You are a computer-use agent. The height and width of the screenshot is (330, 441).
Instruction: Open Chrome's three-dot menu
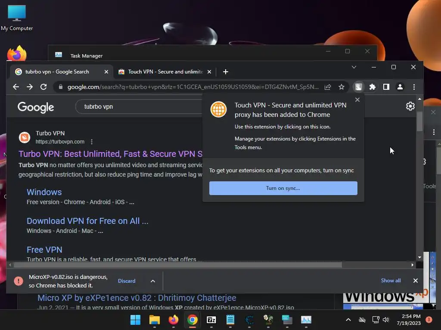[x=414, y=87]
